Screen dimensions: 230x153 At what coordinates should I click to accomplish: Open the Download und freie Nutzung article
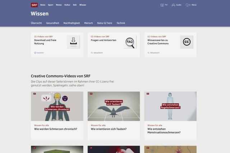[x=46, y=42]
